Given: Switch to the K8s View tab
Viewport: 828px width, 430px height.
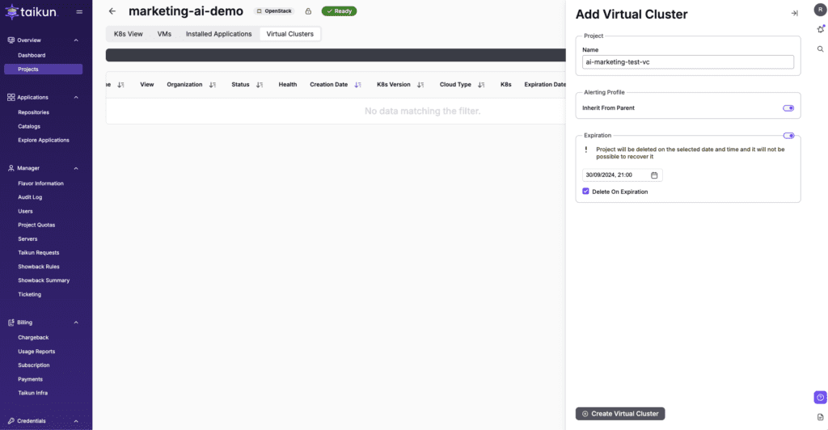Looking at the screenshot, I should 129,34.
